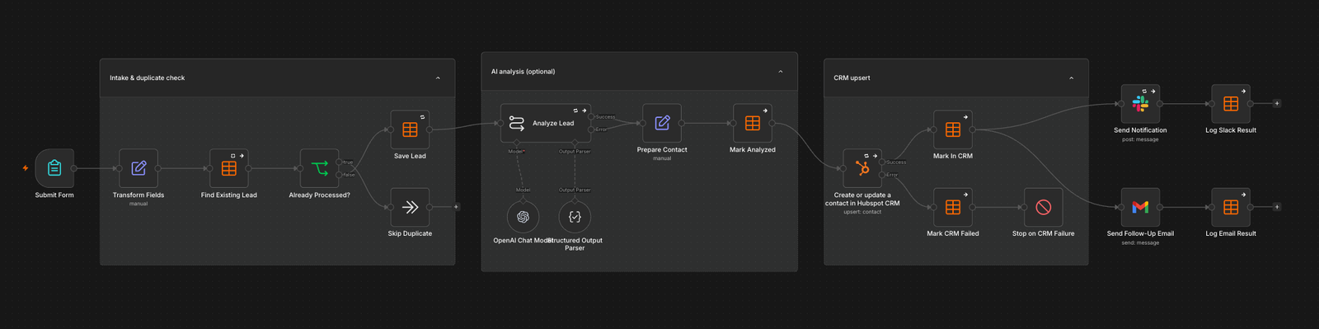The height and width of the screenshot is (329, 1319).
Task: Open the Analyze Lead node
Action: pos(546,123)
